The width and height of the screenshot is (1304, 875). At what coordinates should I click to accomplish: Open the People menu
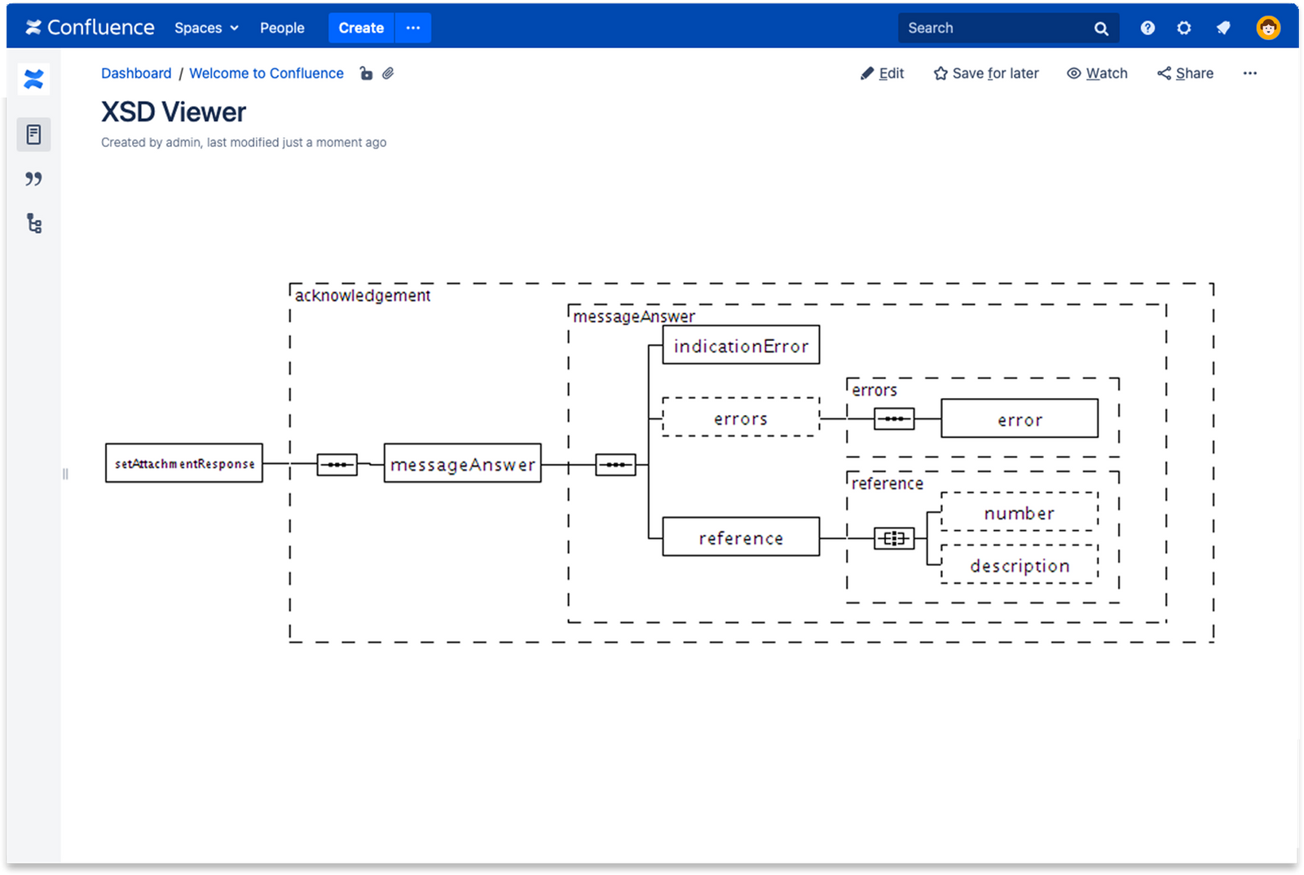click(x=282, y=28)
